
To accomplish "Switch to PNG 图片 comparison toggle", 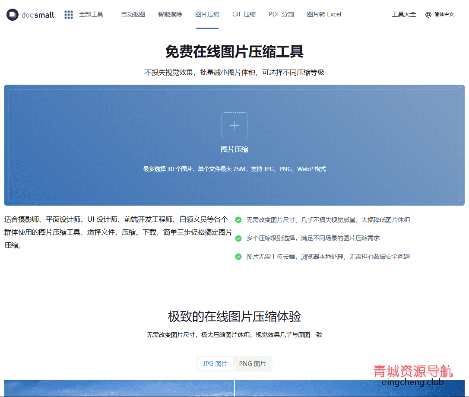I will click(x=253, y=364).
